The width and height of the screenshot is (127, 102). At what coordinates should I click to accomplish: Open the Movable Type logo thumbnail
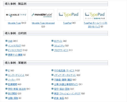pos(16,15)
